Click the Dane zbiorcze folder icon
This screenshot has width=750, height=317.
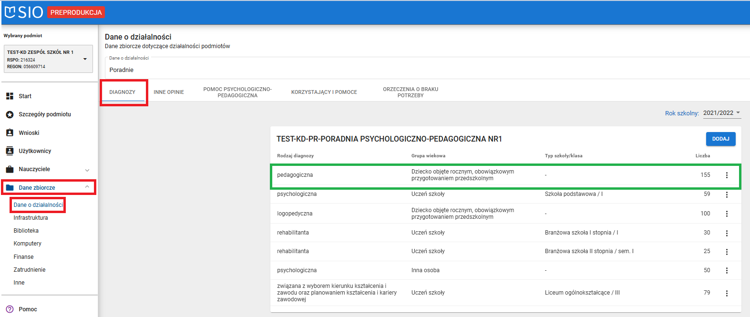(x=10, y=188)
